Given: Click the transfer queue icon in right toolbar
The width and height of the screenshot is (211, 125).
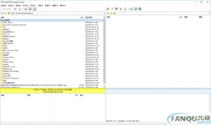Looking at the screenshot, I should pyautogui.click(x=125, y=9).
